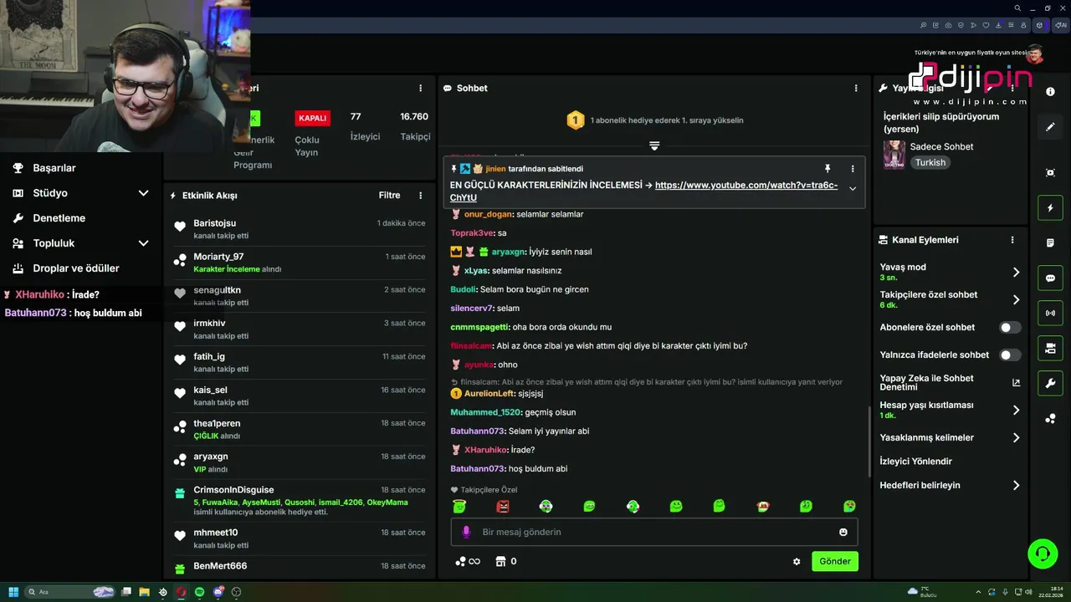Viewport: 1071px width, 602px height.
Task: Open Sohbet panel three-dot menu
Action: tap(855, 88)
